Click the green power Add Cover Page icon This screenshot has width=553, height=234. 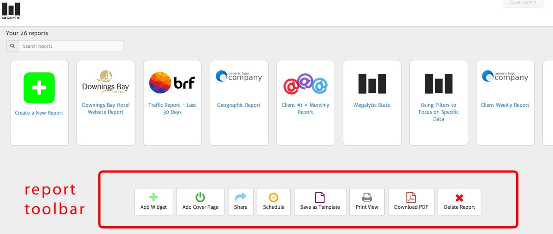pos(200,197)
